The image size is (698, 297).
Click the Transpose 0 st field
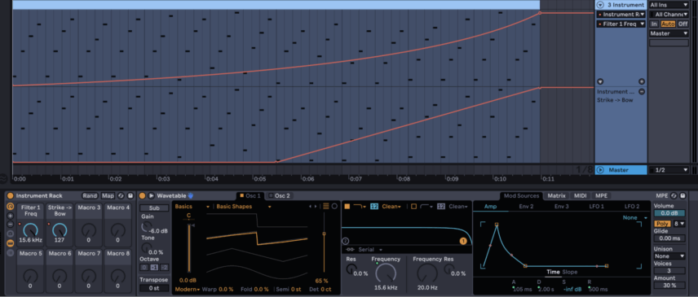coord(154,288)
